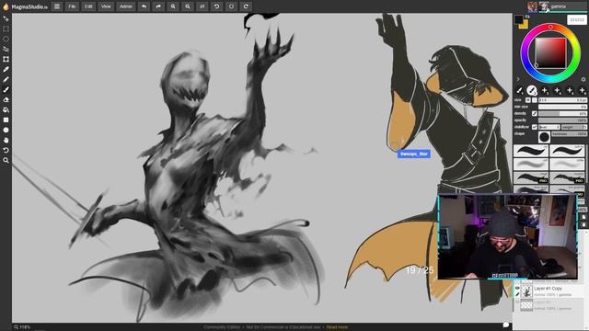Toggle the second checkbox beside size
This screenshot has width=589, height=331.
coord(534,100)
